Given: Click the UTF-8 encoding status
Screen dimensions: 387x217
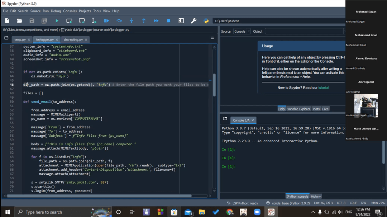Looking at the screenshot, I should coord(341,203).
